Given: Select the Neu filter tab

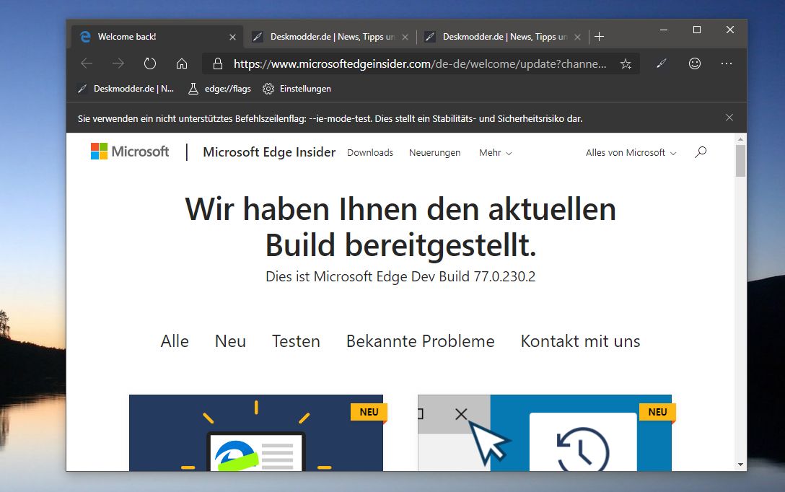Looking at the screenshot, I should 230,341.
